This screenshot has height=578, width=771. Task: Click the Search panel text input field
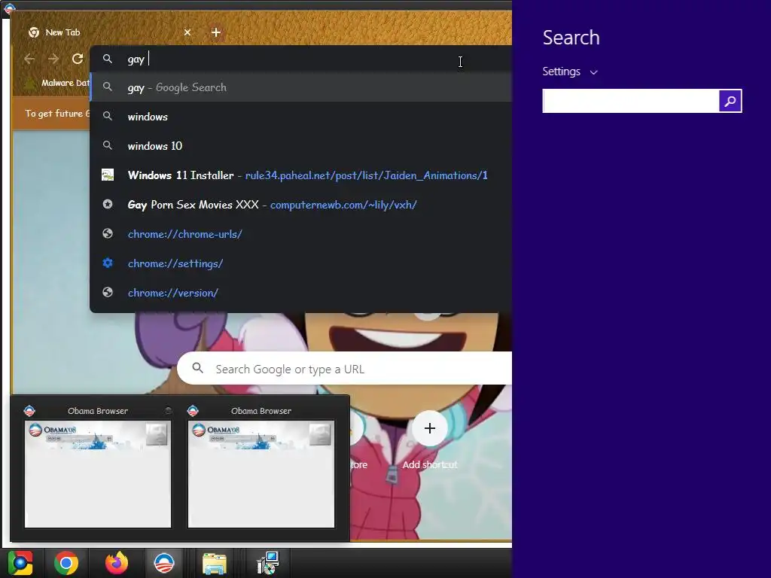coord(630,101)
